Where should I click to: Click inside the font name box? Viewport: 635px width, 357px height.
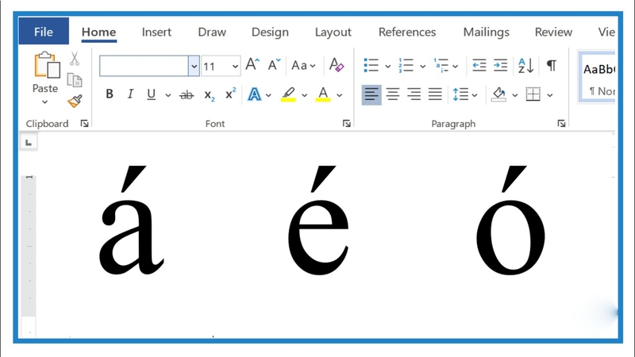tap(144, 66)
